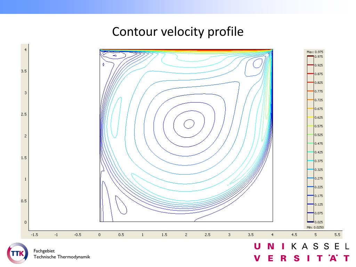The width and height of the screenshot is (356, 267).
Task: Click the y-axis label "3.5"
Action: tap(24, 71)
